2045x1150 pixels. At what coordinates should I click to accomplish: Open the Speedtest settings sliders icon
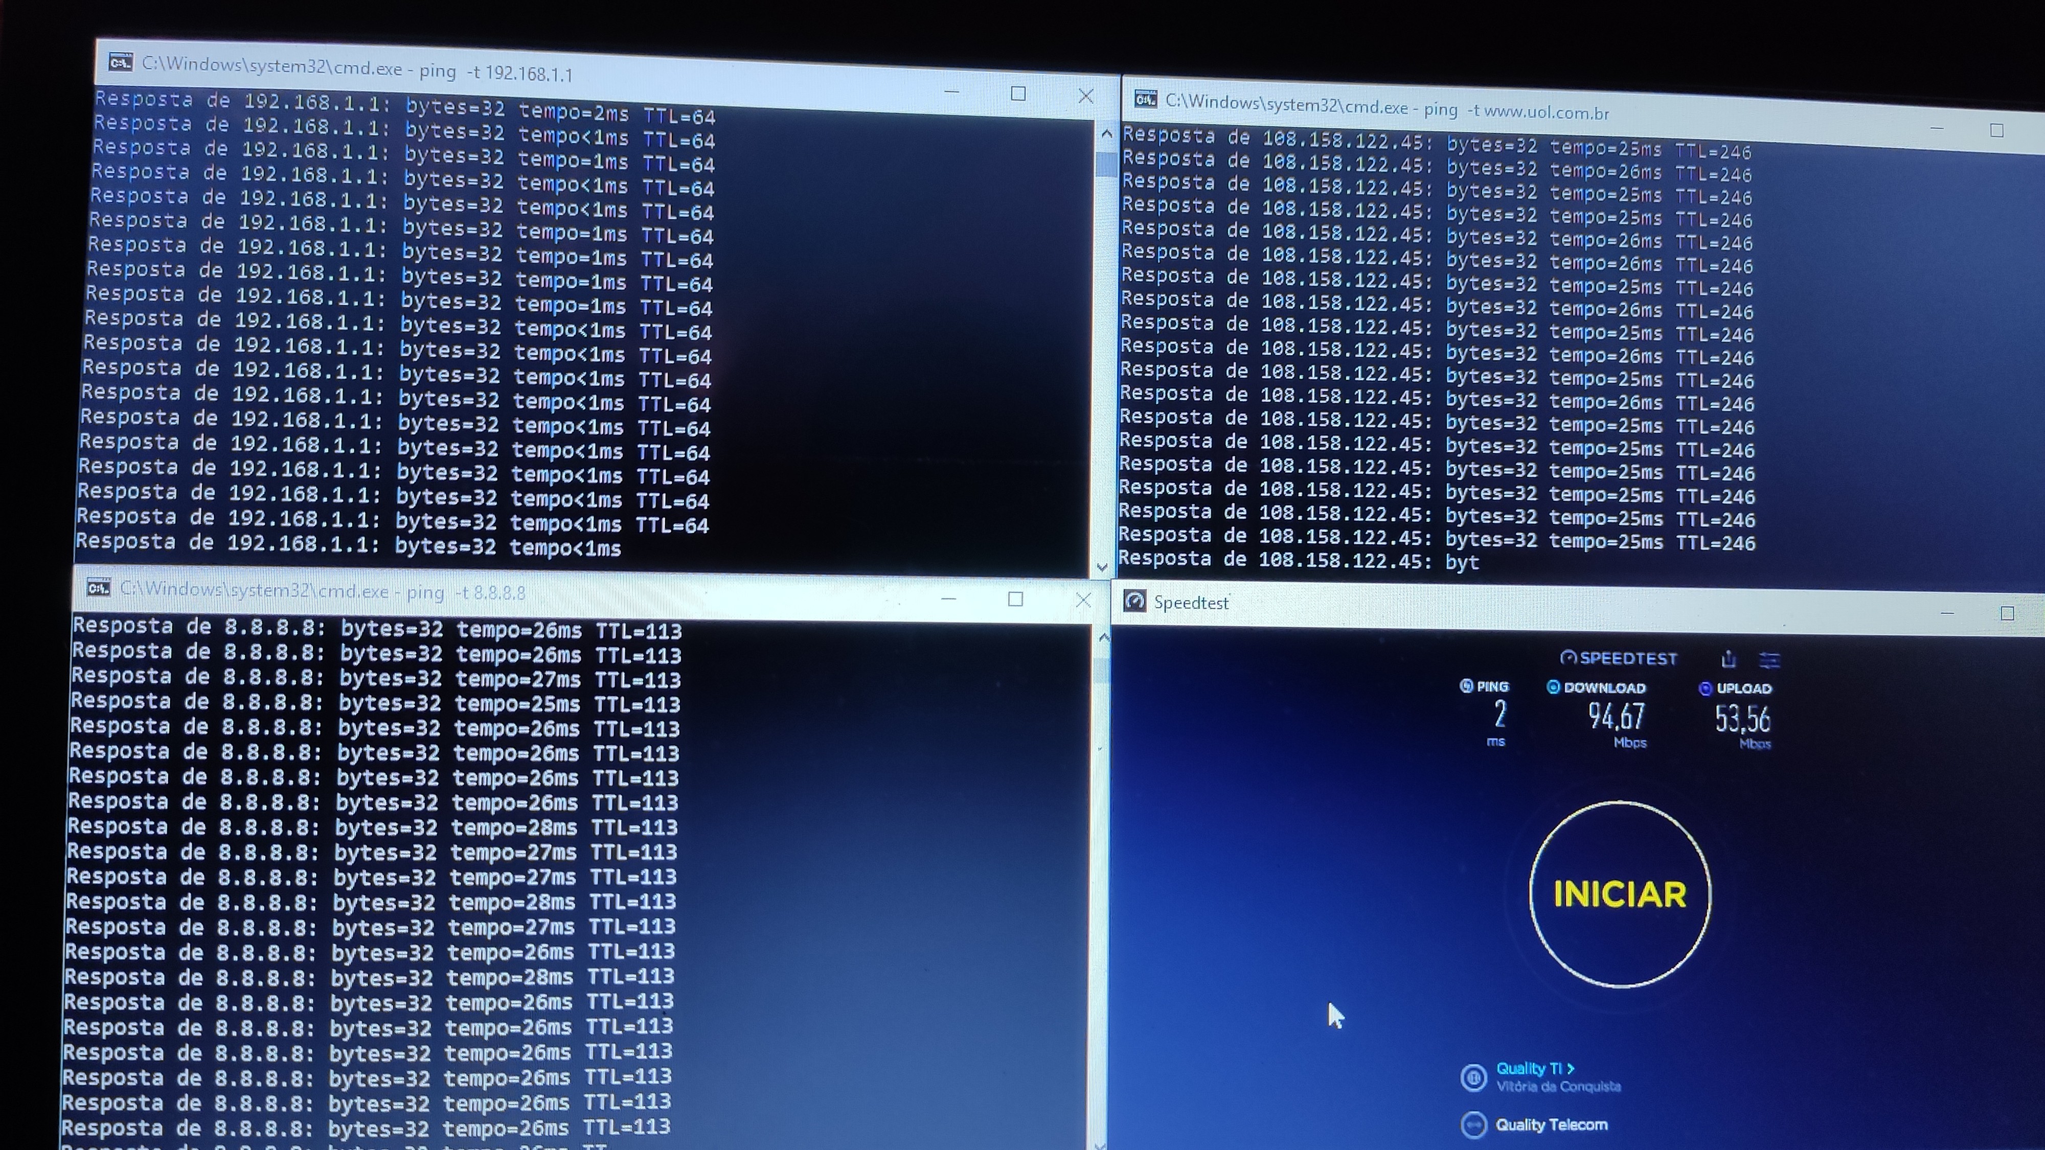(x=1769, y=660)
